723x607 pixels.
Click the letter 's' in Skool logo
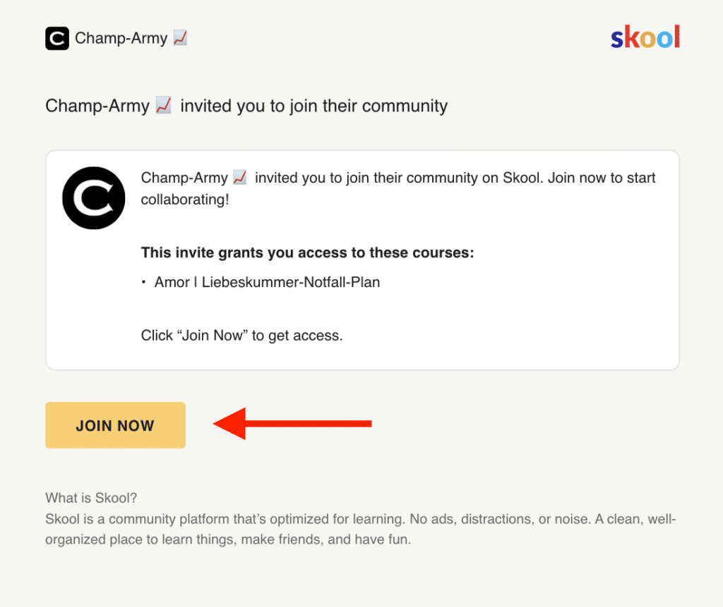[x=618, y=40]
